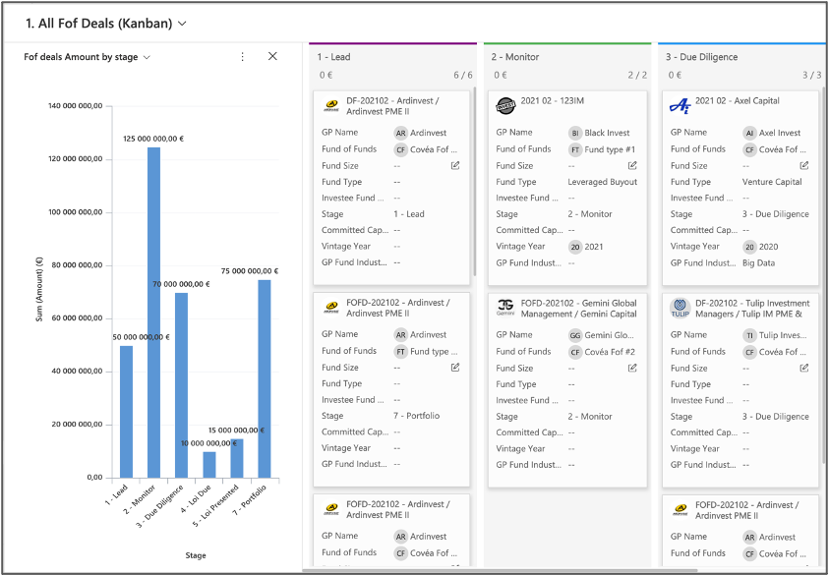Click the Sum (Amount) (€) axis title
Screen dimensions: 829x575
tap(39, 290)
